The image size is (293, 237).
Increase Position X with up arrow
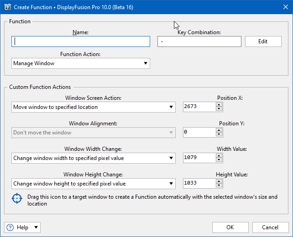tap(219, 105)
